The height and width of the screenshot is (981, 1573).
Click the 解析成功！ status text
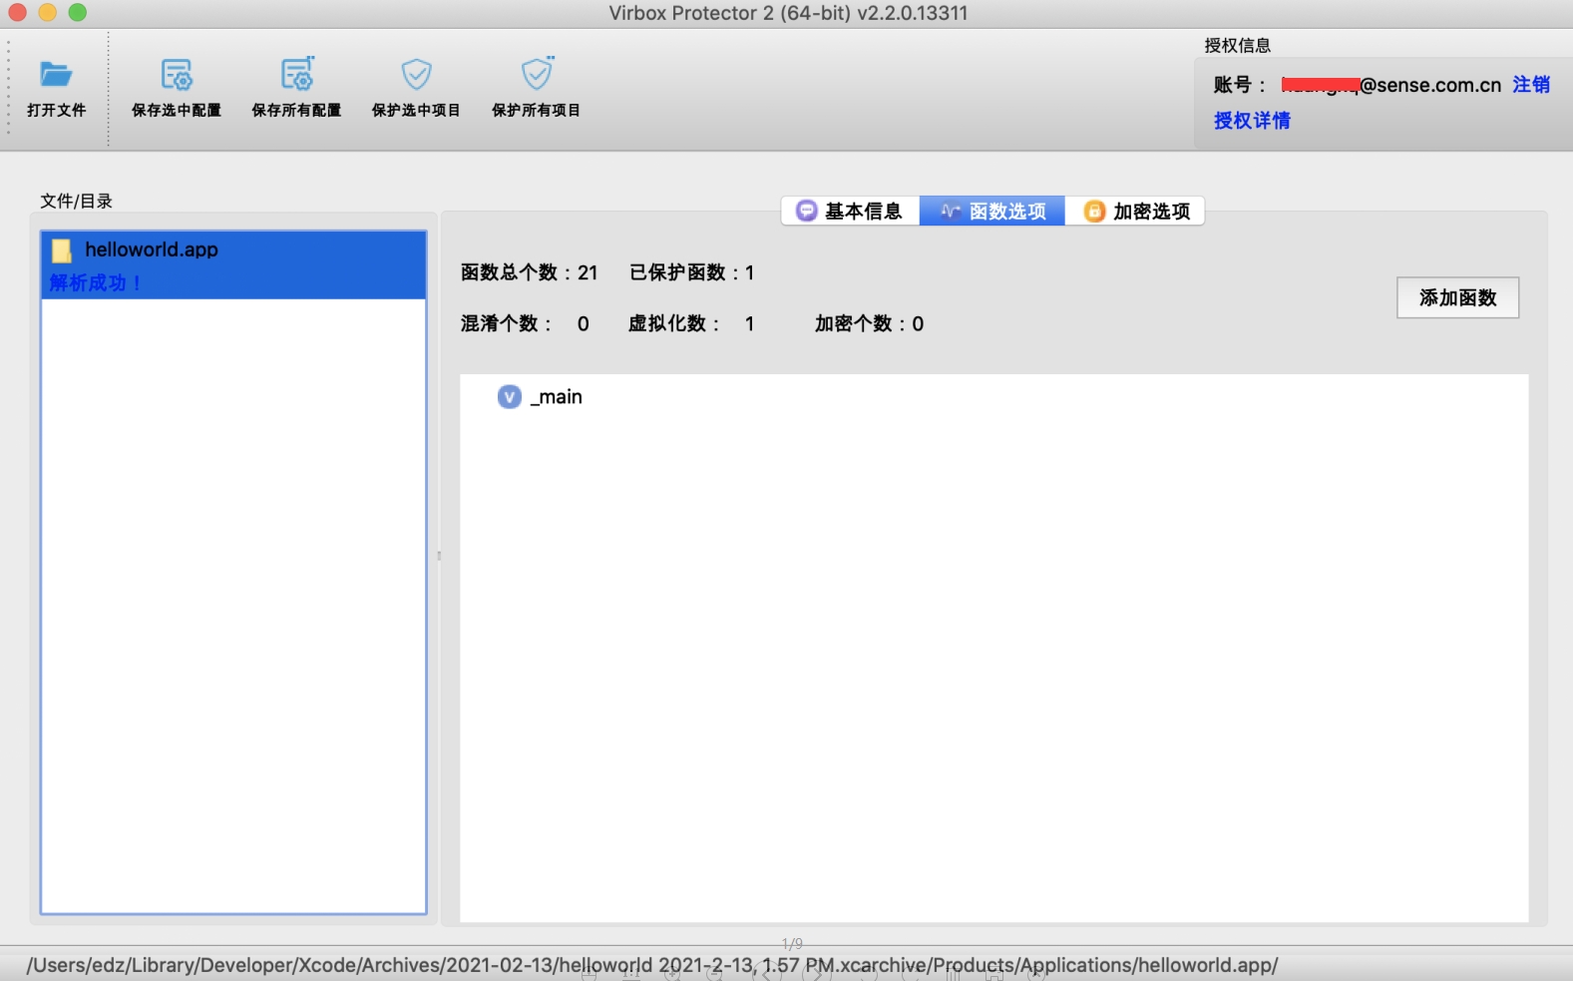pyautogui.click(x=96, y=283)
